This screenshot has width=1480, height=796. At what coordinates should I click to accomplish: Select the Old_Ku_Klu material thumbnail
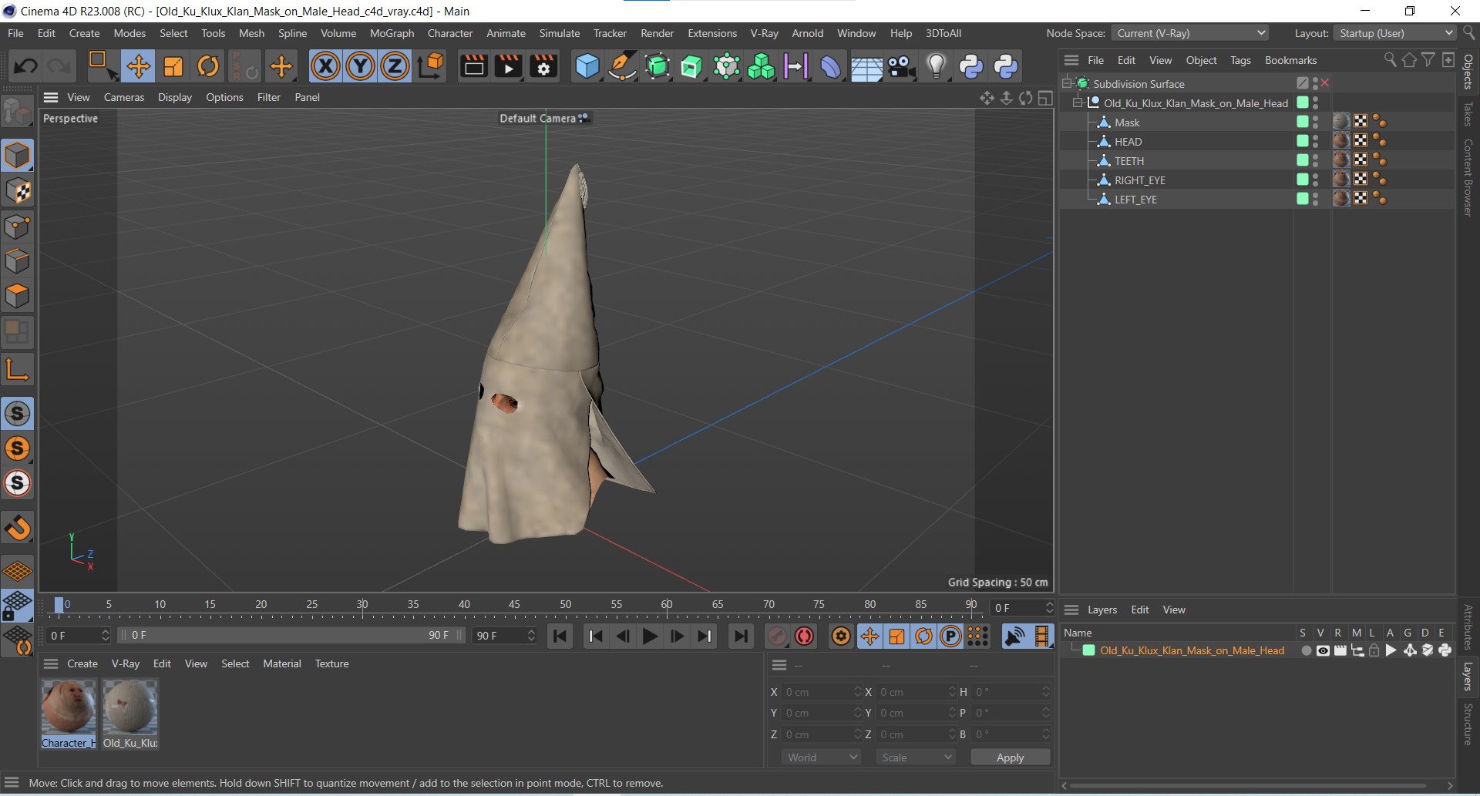pos(130,714)
